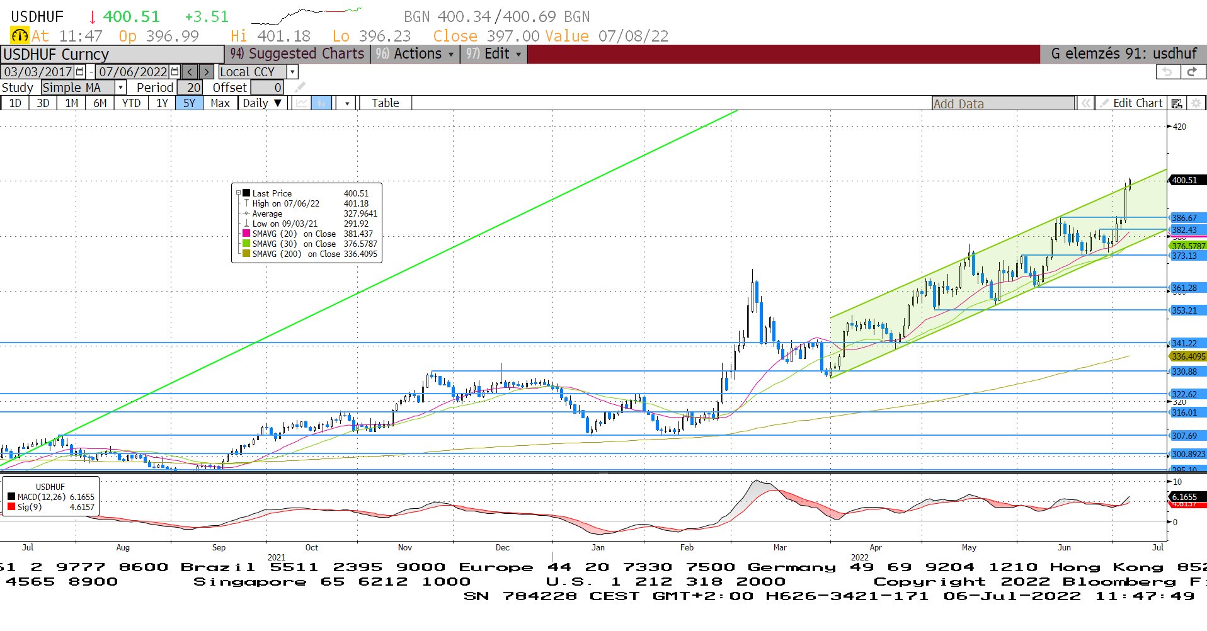Viewport: 1207px width, 631px height.
Task: Select the 5Y time range
Action: tap(189, 103)
